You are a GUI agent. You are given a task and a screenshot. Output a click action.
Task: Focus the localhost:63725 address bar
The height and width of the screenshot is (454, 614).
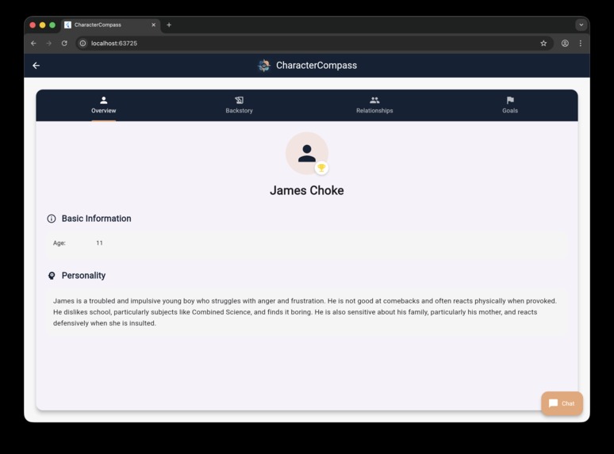314,44
